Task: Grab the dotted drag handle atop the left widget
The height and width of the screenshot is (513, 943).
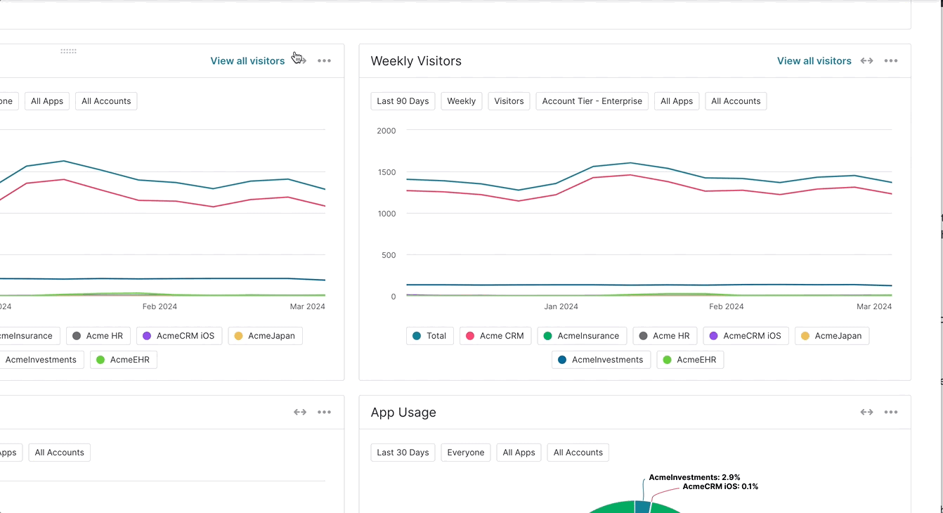Action: [68, 51]
